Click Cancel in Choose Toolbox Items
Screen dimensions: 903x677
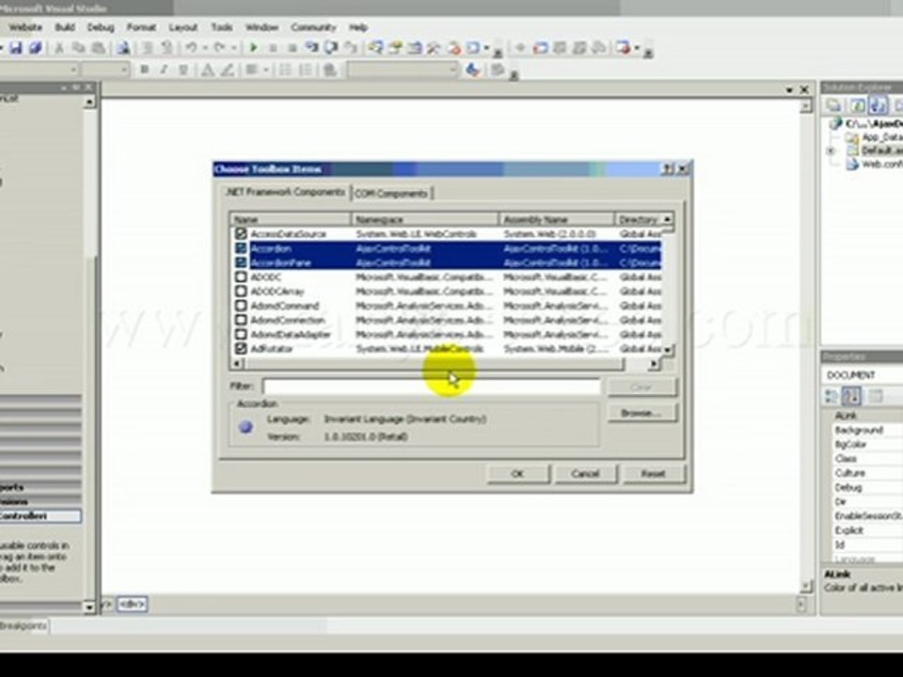click(585, 473)
